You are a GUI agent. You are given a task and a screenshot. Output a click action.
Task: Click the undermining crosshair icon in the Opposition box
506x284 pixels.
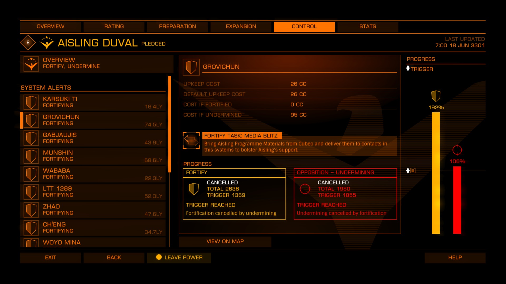(x=305, y=189)
